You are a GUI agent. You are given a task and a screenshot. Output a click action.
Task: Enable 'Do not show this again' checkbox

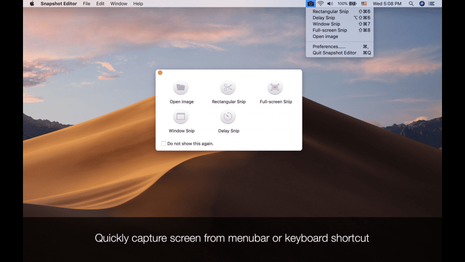pyautogui.click(x=164, y=143)
